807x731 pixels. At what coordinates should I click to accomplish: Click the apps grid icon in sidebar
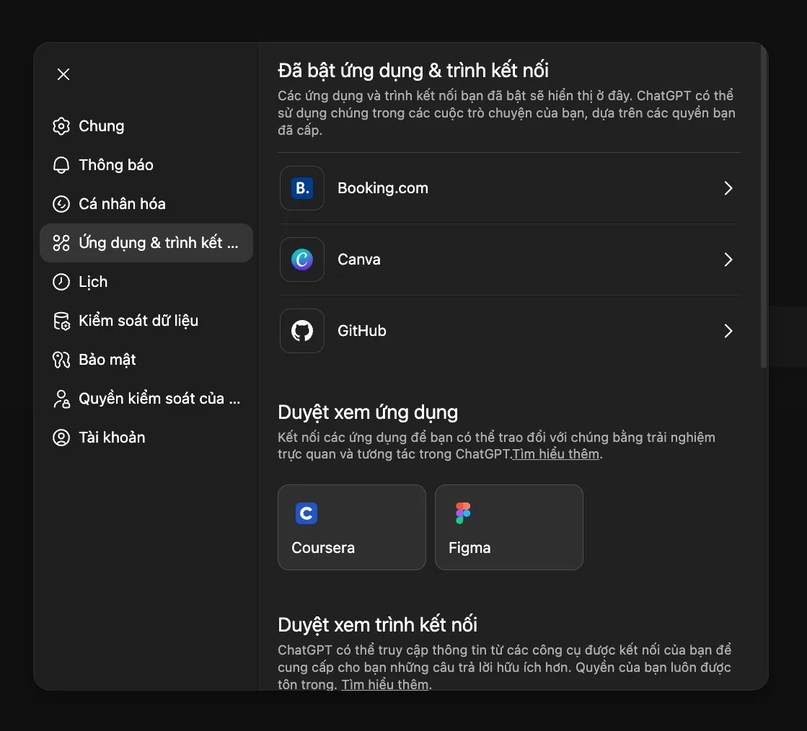[x=61, y=243]
